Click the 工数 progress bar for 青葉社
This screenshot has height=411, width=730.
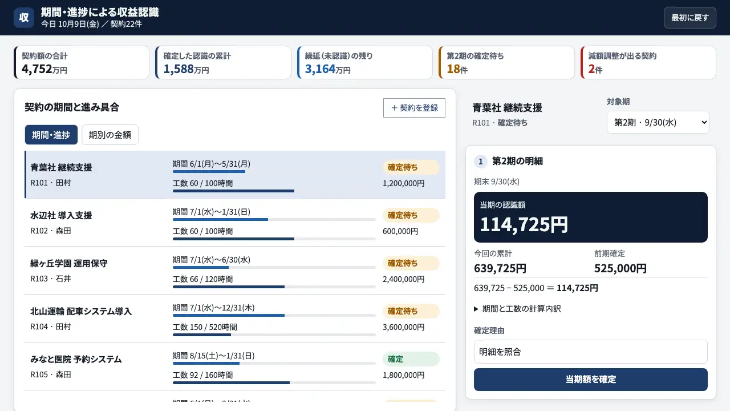tap(274, 191)
